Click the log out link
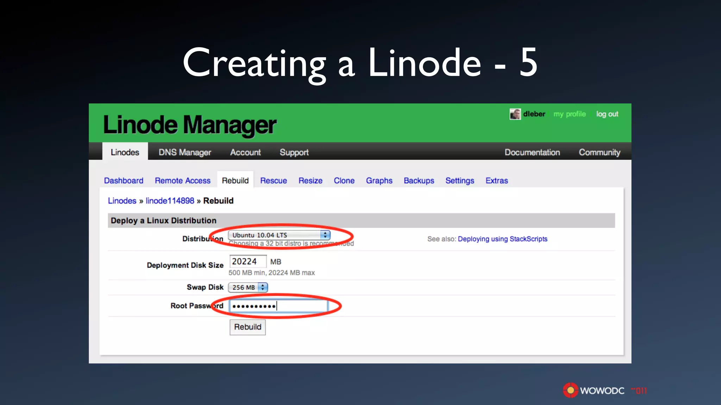This screenshot has height=405, width=721. click(x=607, y=114)
